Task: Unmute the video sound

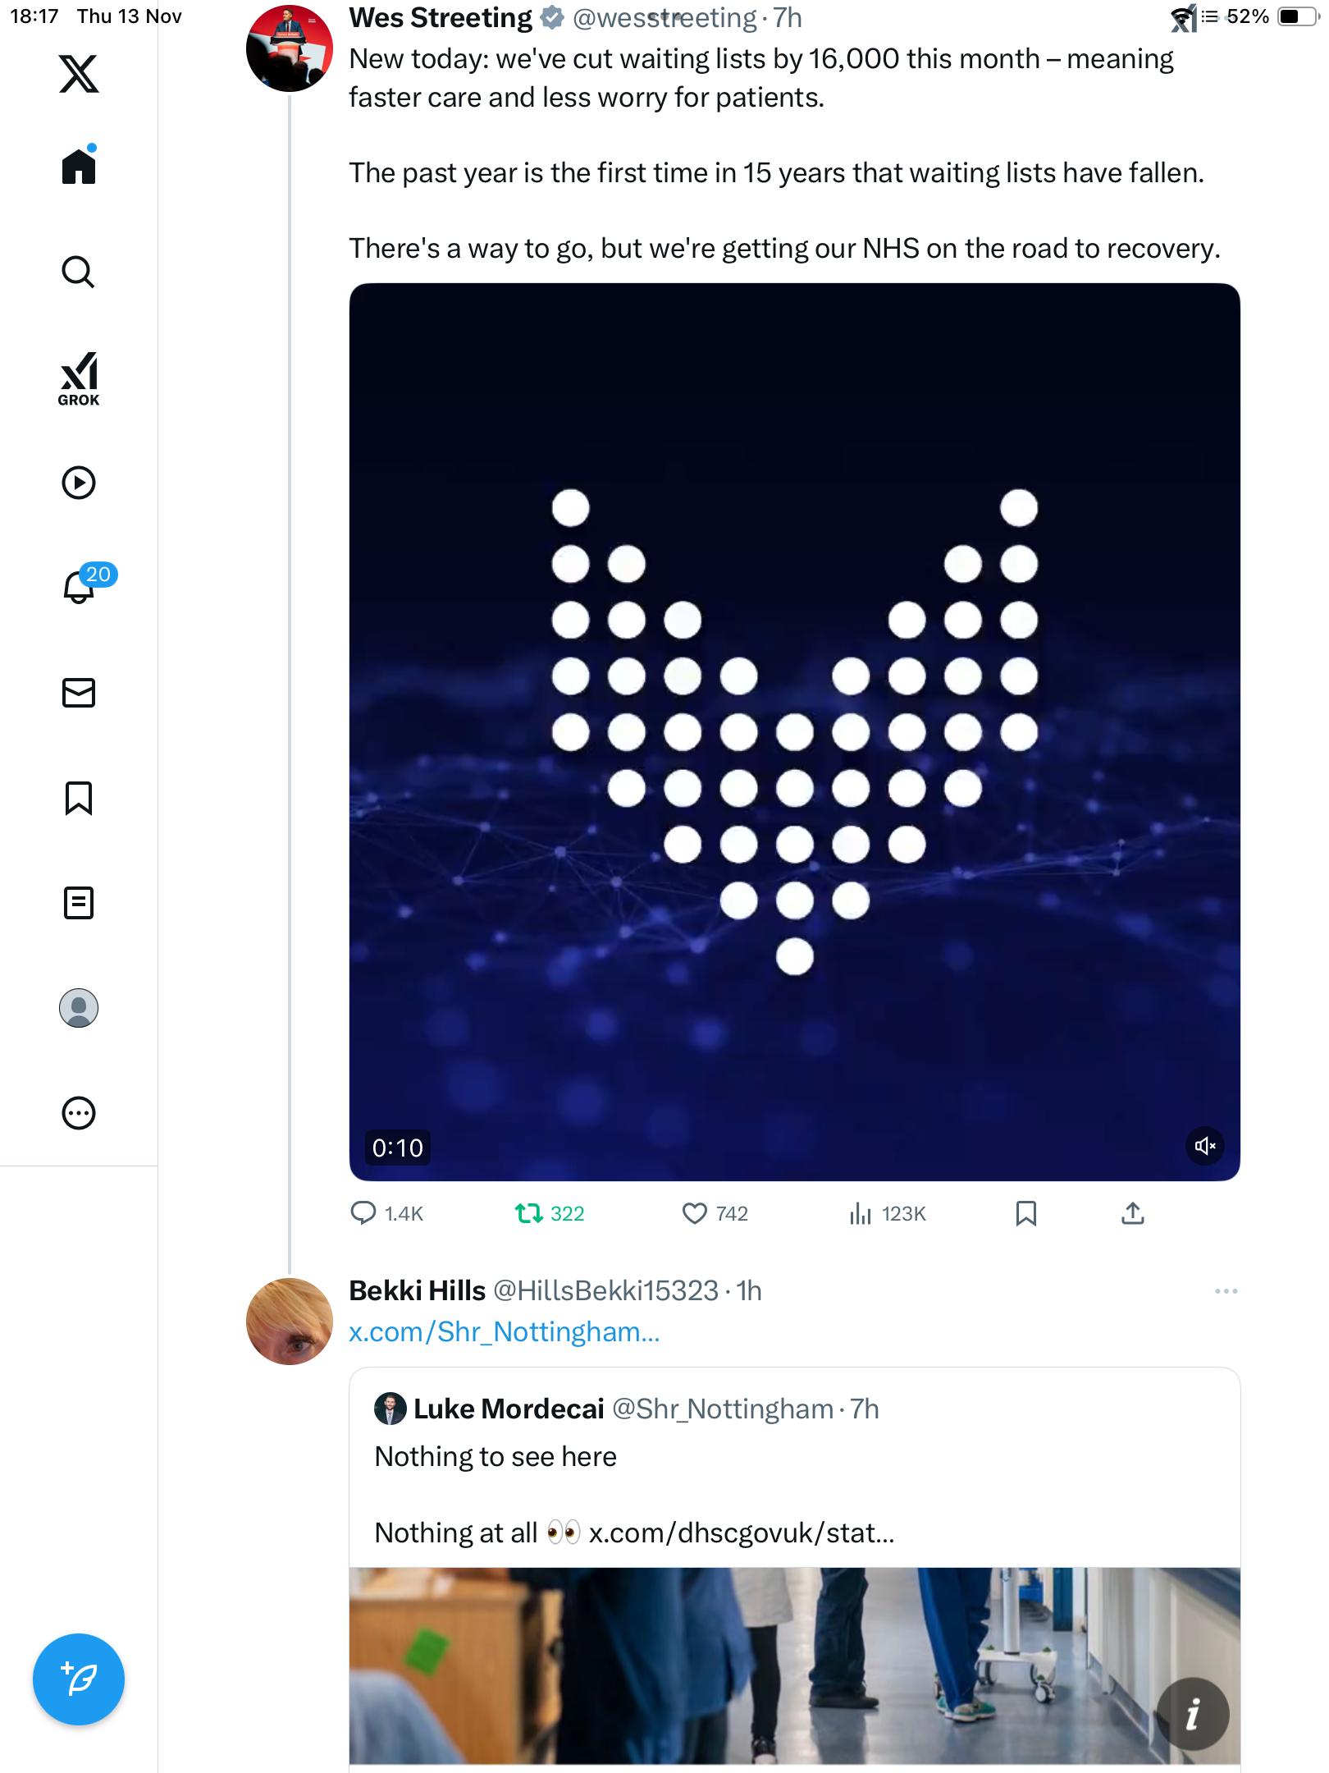Action: (x=1205, y=1146)
